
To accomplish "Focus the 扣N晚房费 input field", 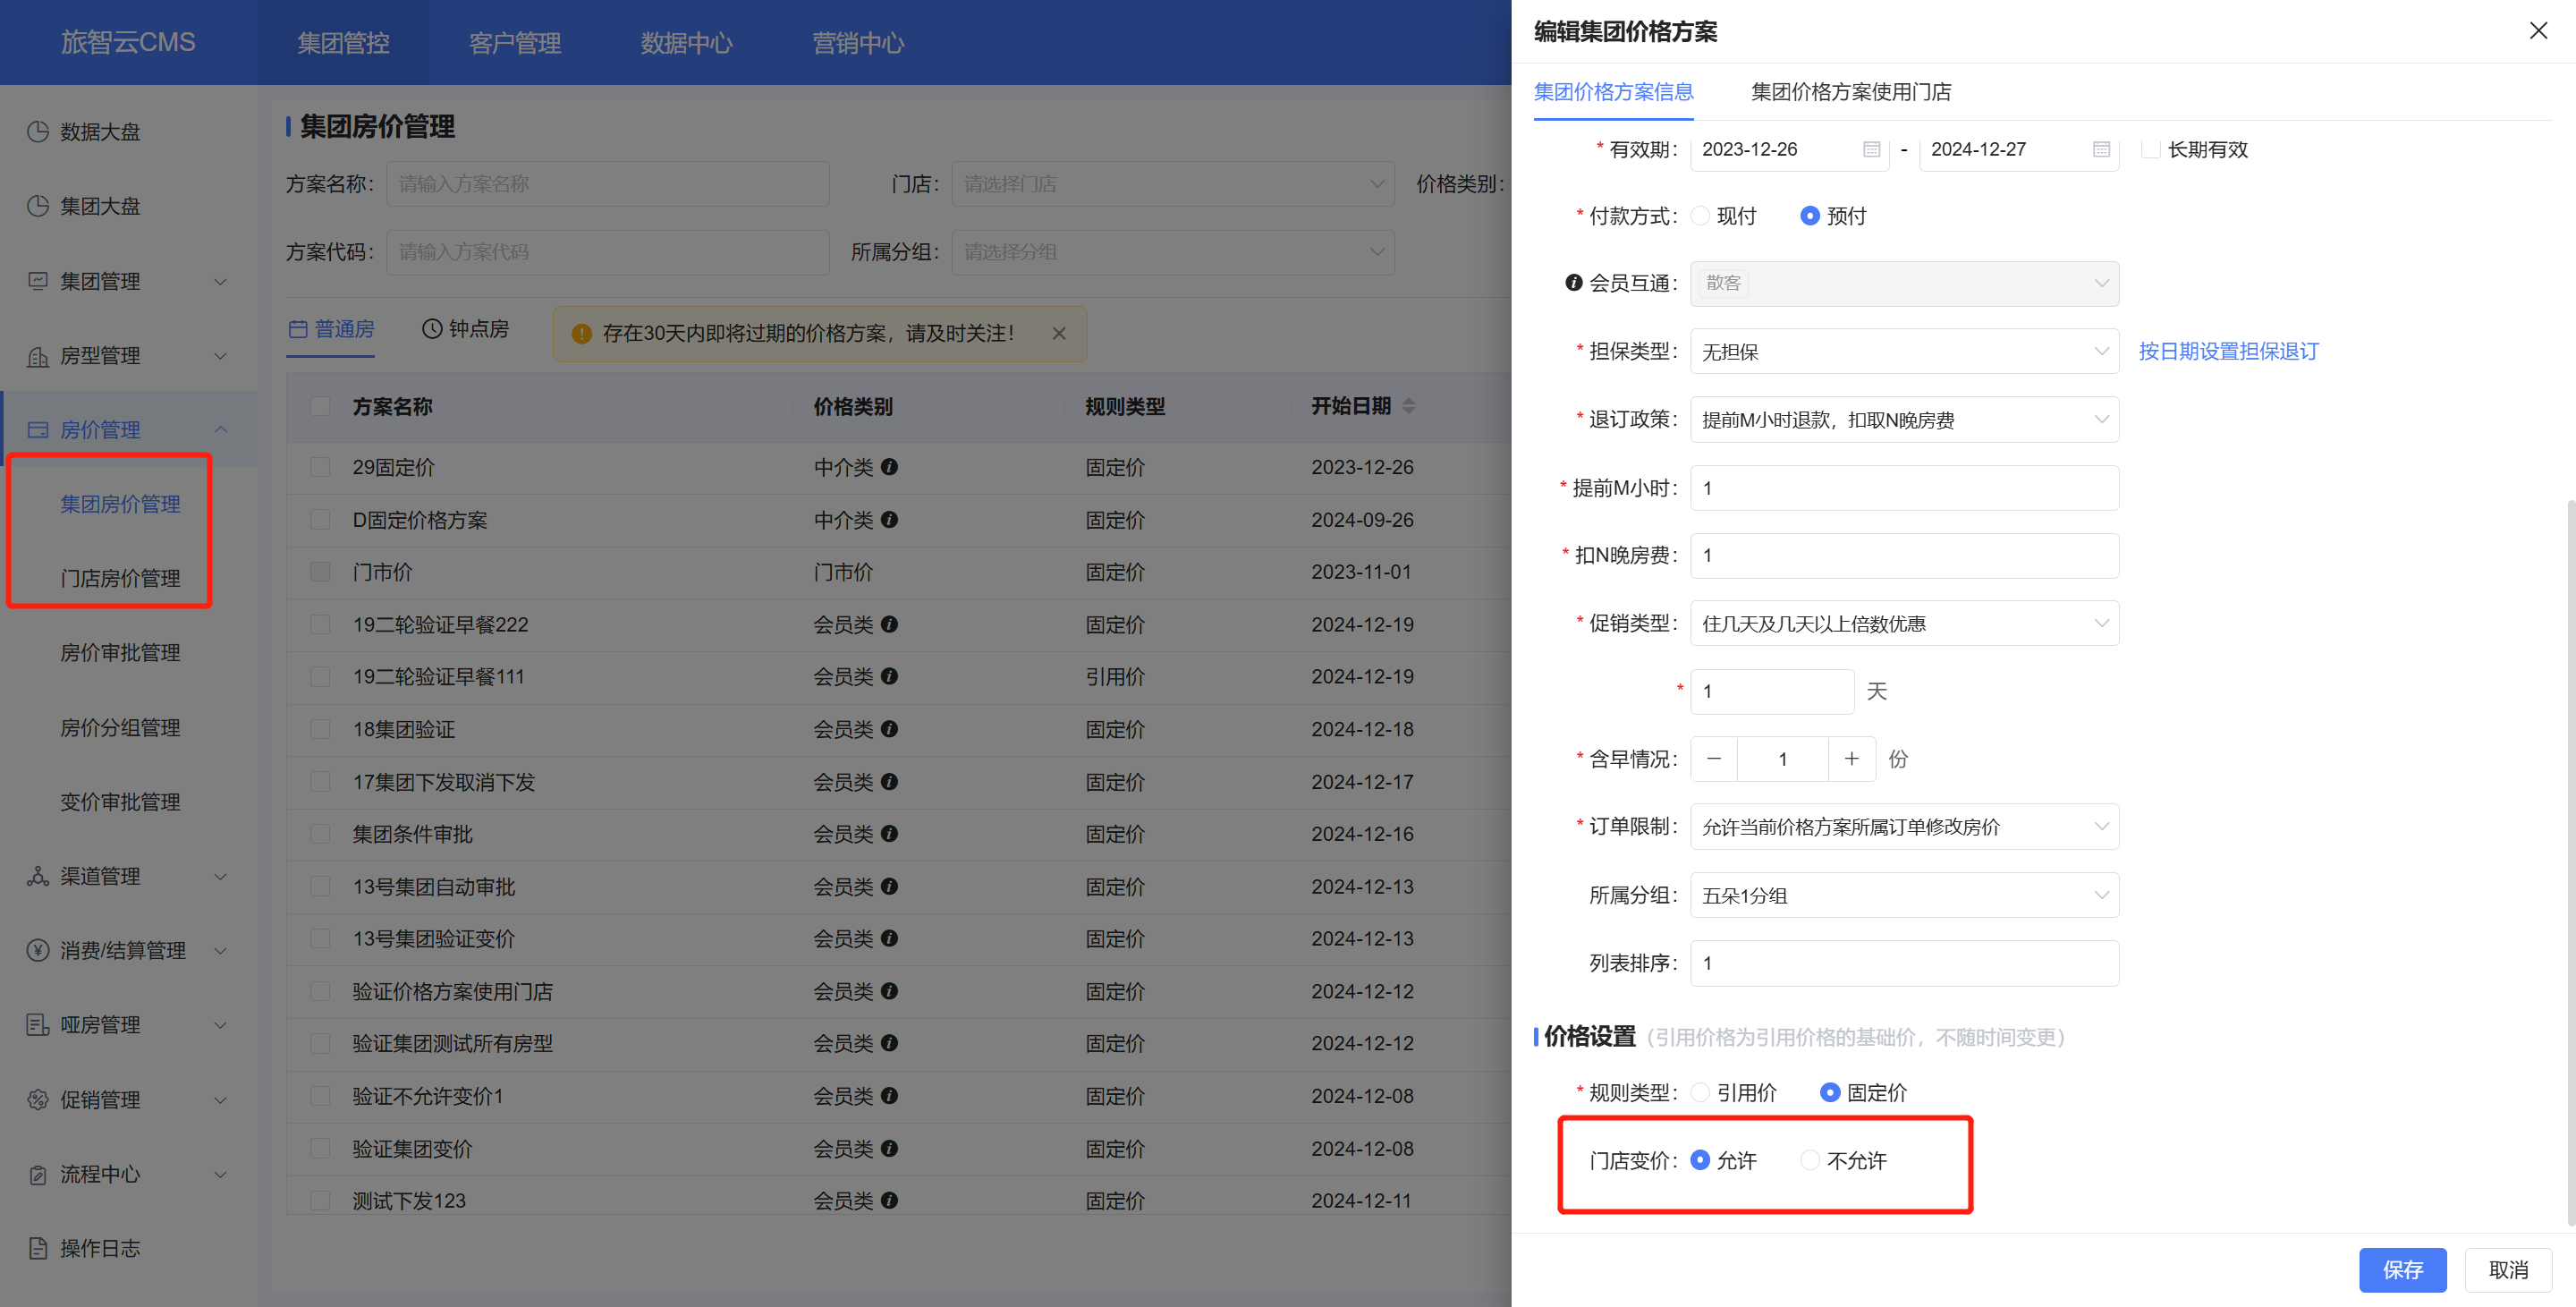I will pyautogui.click(x=1904, y=555).
